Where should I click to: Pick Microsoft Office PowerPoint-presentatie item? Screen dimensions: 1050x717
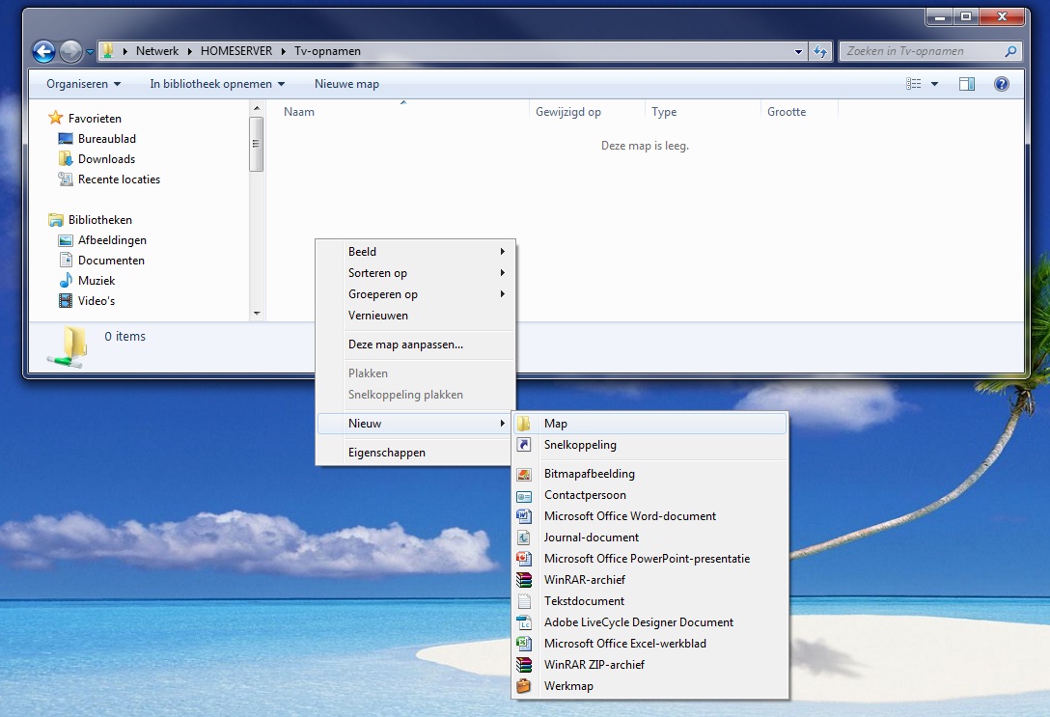coord(647,559)
